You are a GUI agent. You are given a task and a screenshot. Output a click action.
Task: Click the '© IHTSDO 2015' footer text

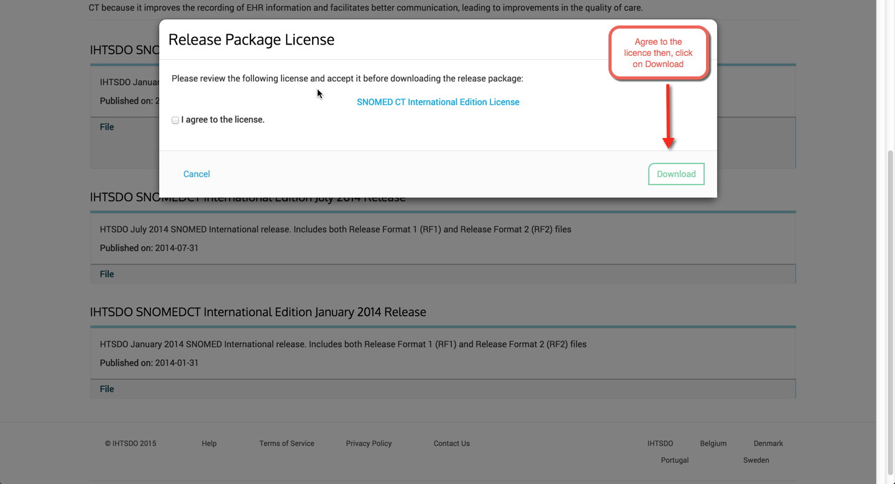[x=131, y=444]
